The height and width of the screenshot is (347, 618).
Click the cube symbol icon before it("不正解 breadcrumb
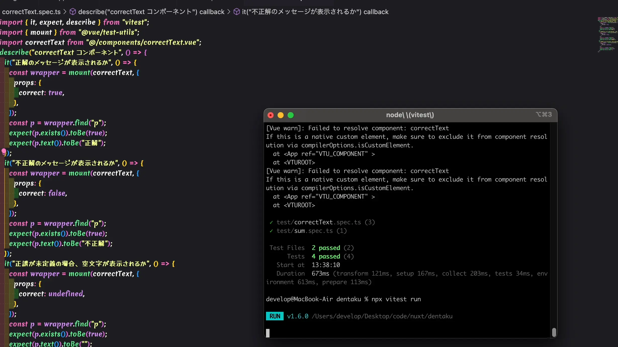click(x=236, y=12)
